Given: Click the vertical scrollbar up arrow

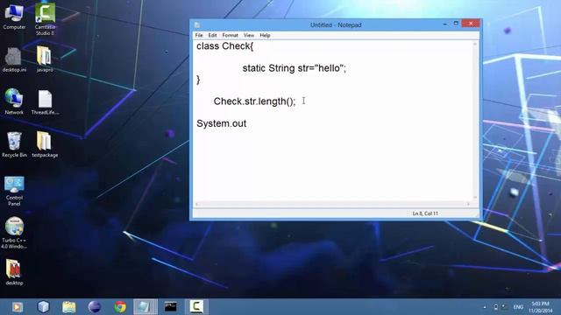Looking at the screenshot, I should (x=475, y=44).
